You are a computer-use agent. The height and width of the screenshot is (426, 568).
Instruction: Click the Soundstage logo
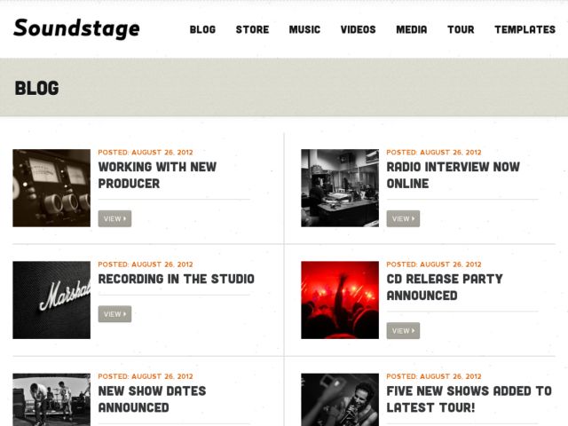[x=76, y=28]
